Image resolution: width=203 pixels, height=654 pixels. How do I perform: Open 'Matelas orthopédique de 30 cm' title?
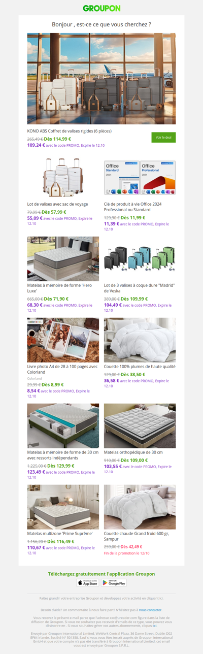[133, 452]
